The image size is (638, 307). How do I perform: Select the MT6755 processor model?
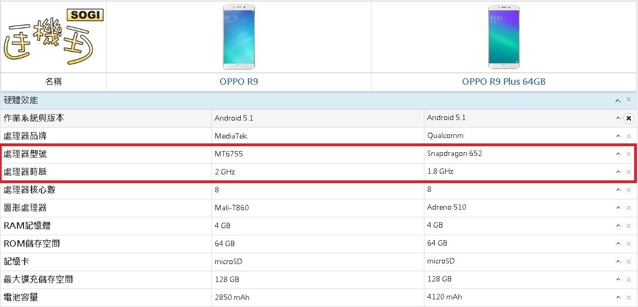click(229, 154)
